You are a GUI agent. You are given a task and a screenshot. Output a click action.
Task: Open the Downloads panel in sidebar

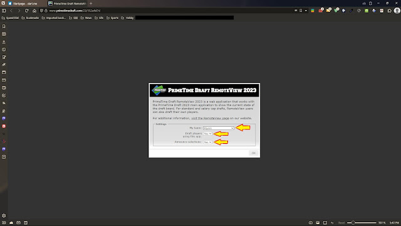[x=4, y=42]
